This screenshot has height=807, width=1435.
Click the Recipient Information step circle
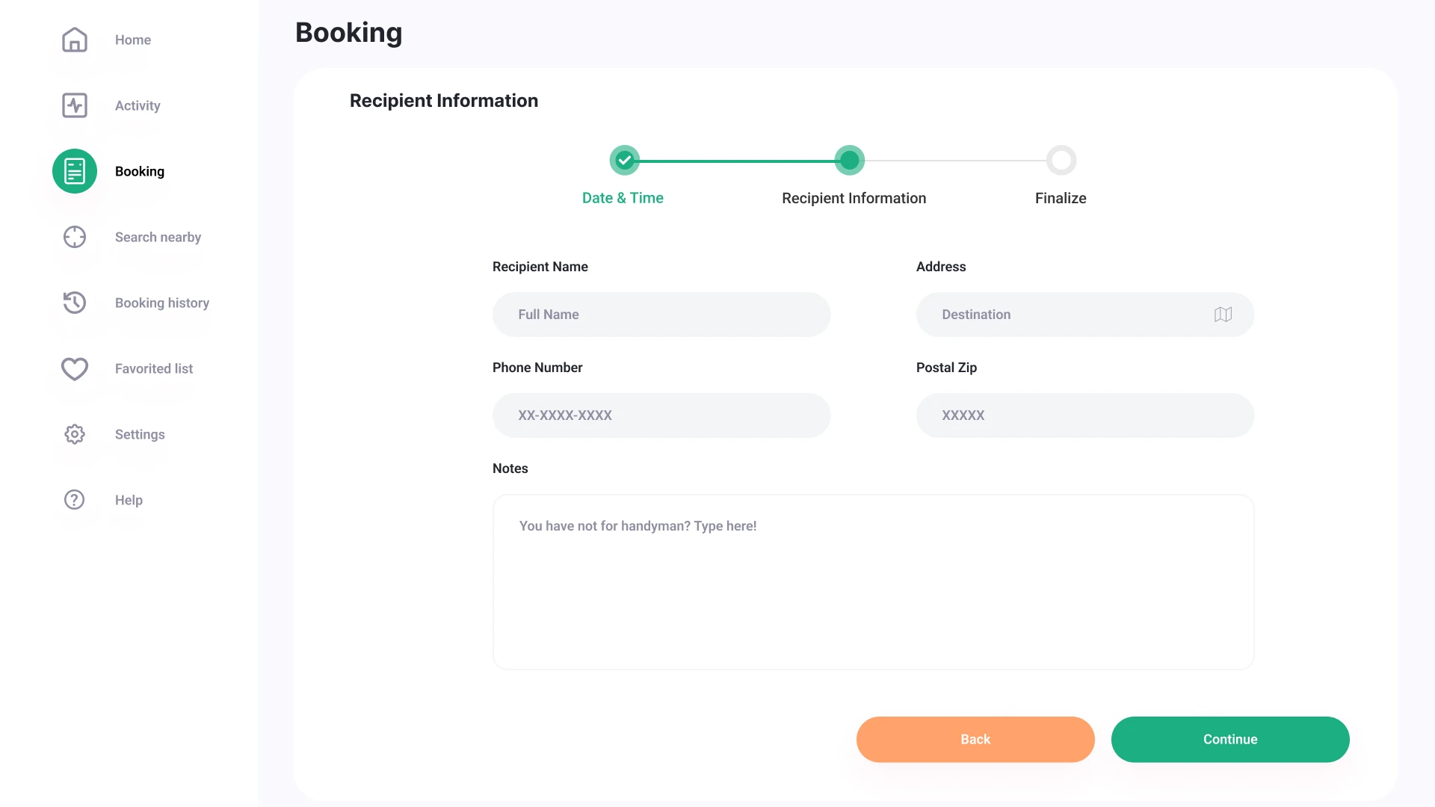850,160
